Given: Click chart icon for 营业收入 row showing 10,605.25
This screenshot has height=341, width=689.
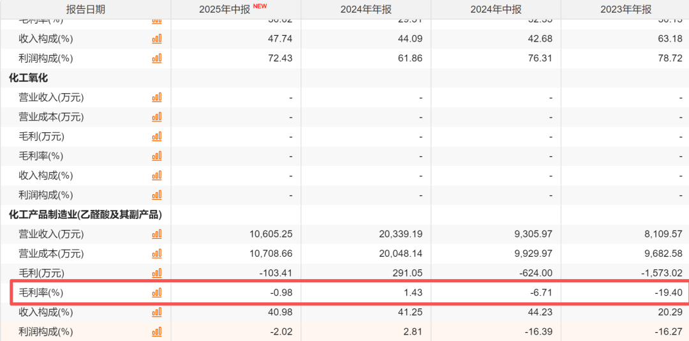Looking at the screenshot, I should coord(156,234).
